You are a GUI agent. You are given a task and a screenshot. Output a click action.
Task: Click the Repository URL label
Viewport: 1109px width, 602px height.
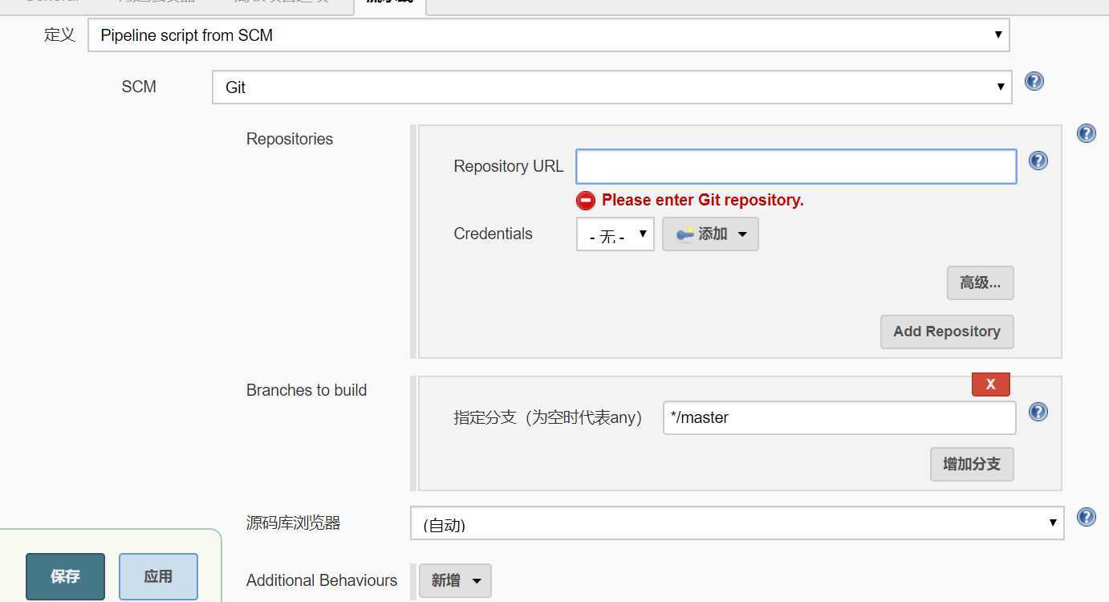(x=509, y=166)
